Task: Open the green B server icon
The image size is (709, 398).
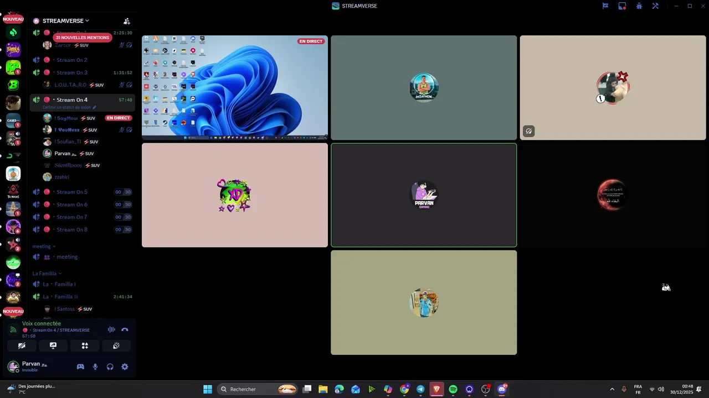Action: pyautogui.click(x=13, y=85)
